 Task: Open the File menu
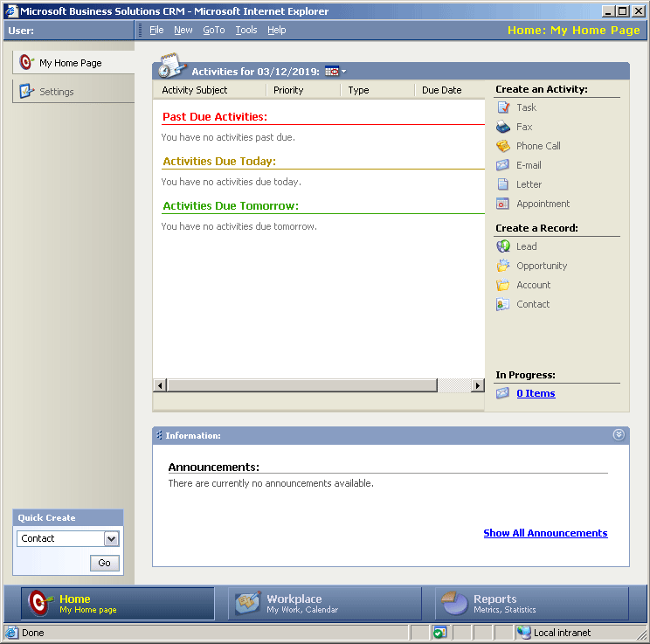tap(156, 30)
